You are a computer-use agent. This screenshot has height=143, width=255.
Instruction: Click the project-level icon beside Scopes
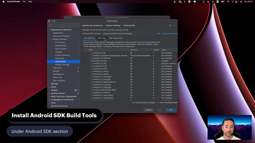pyautogui.click(x=78, y=71)
